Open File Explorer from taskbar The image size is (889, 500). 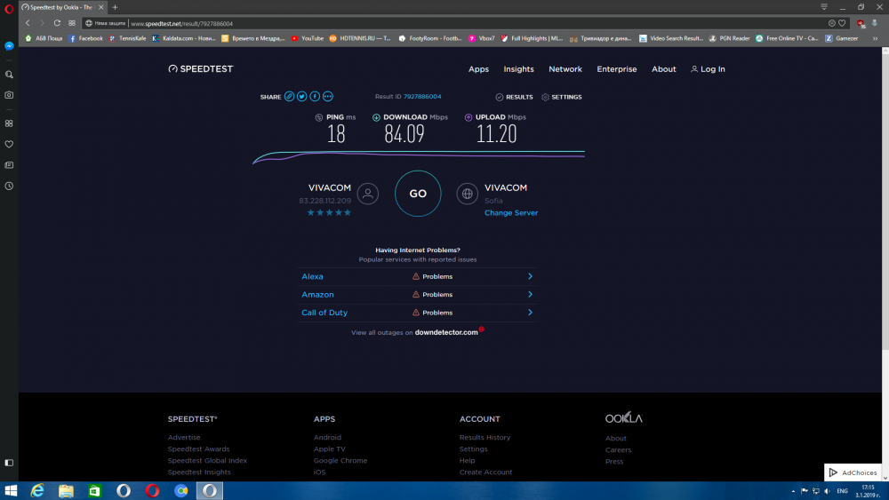tap(67, 490)
